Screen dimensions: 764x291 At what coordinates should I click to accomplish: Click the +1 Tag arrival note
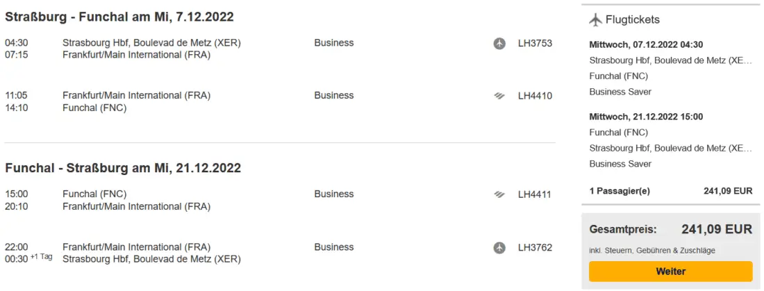[41, 257]
